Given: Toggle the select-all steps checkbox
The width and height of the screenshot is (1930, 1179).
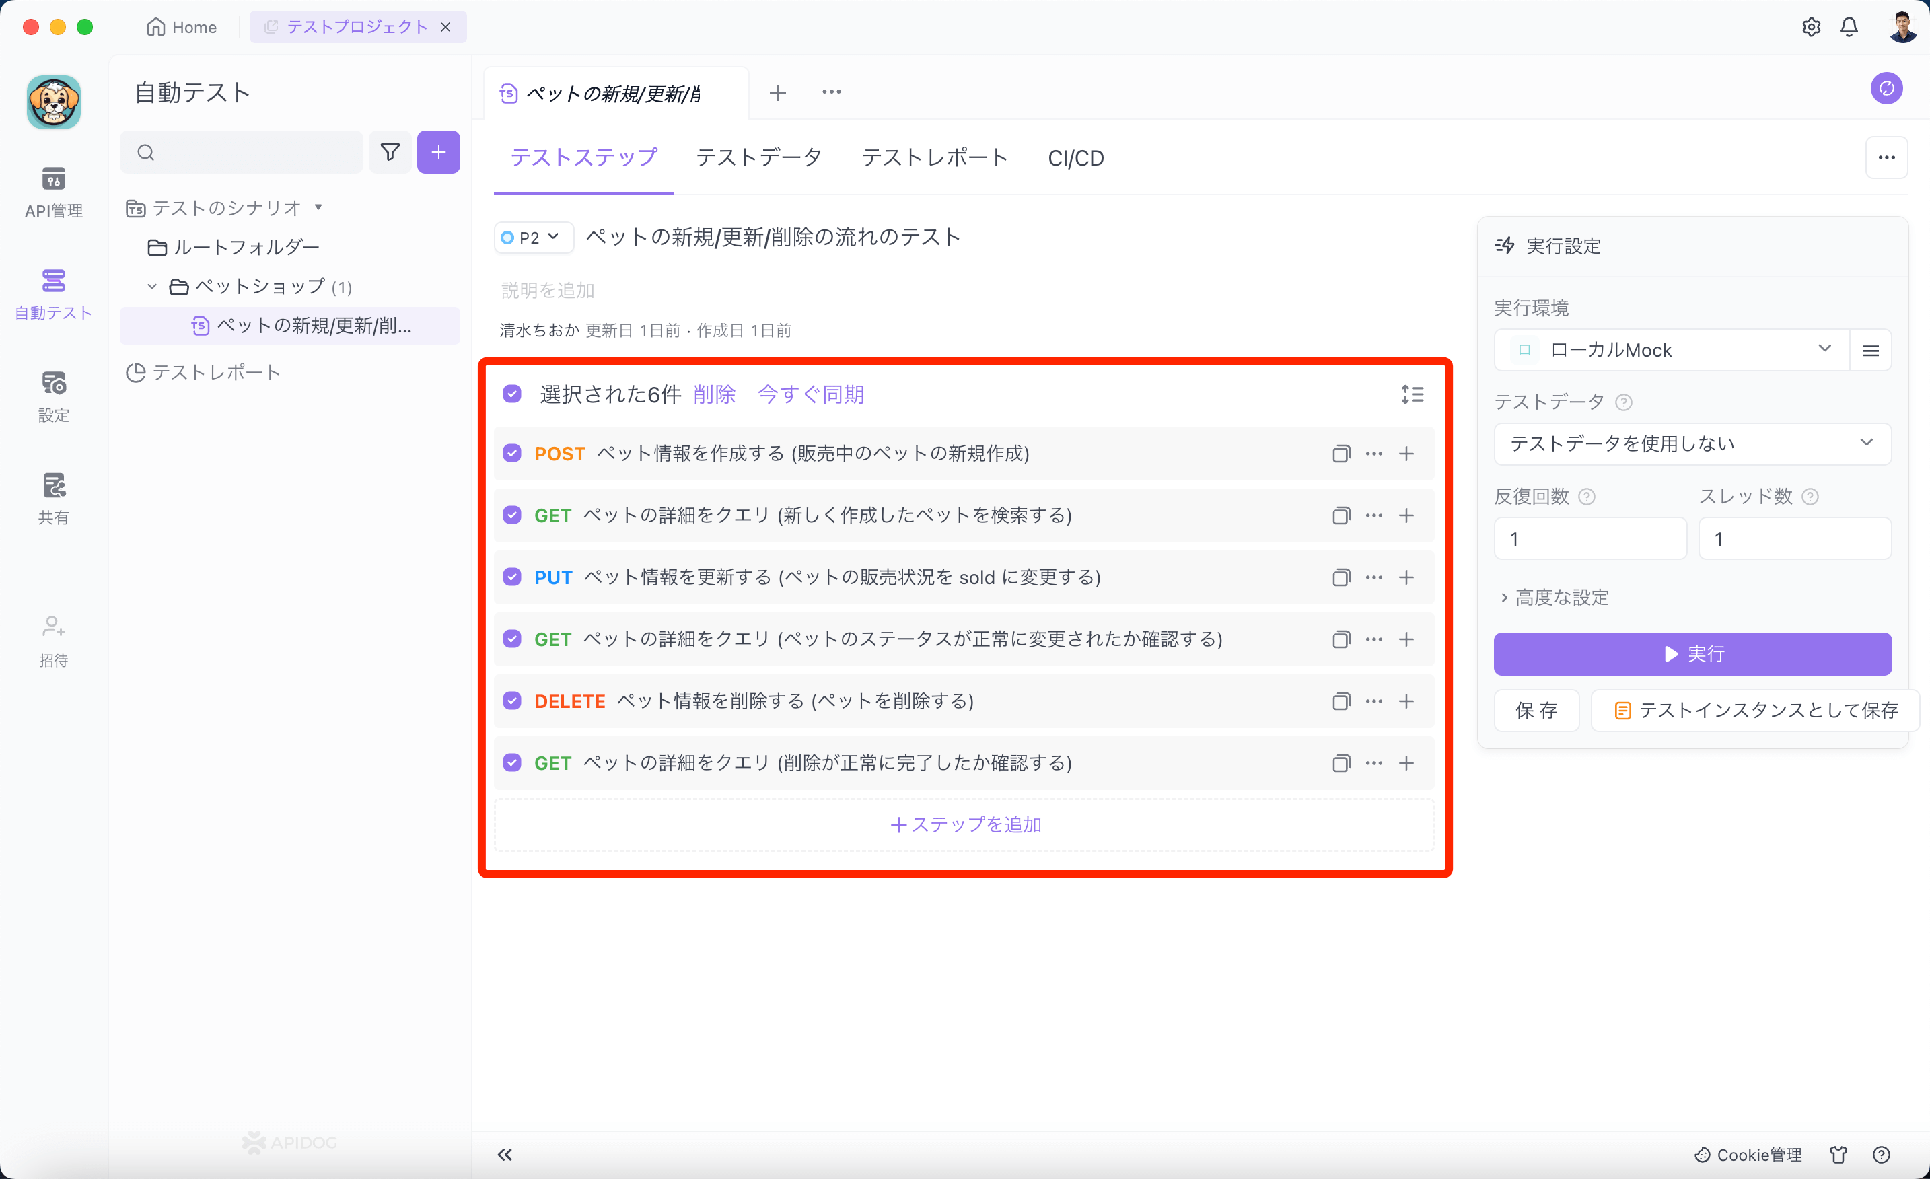Looking at the screenshot, I should pos(511,393).
